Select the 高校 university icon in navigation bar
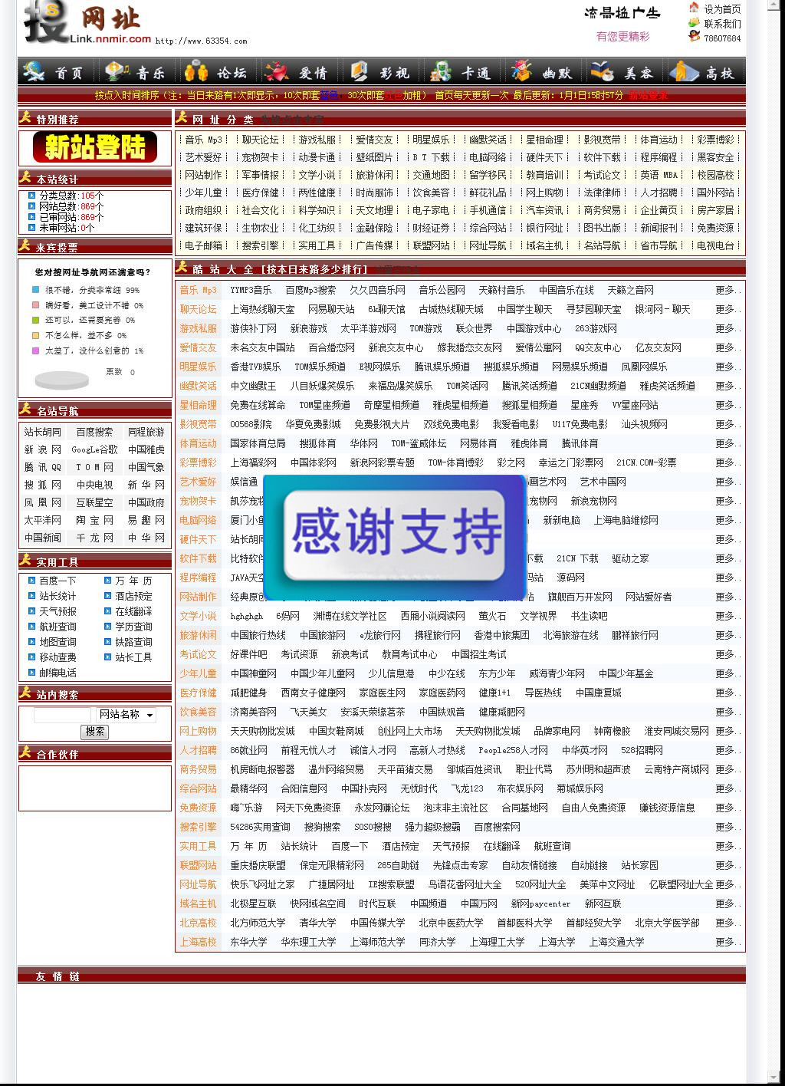Viewport: 785px width, 1086px height. click(684, 71)
